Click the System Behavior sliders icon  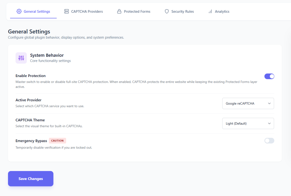point(21,58)
